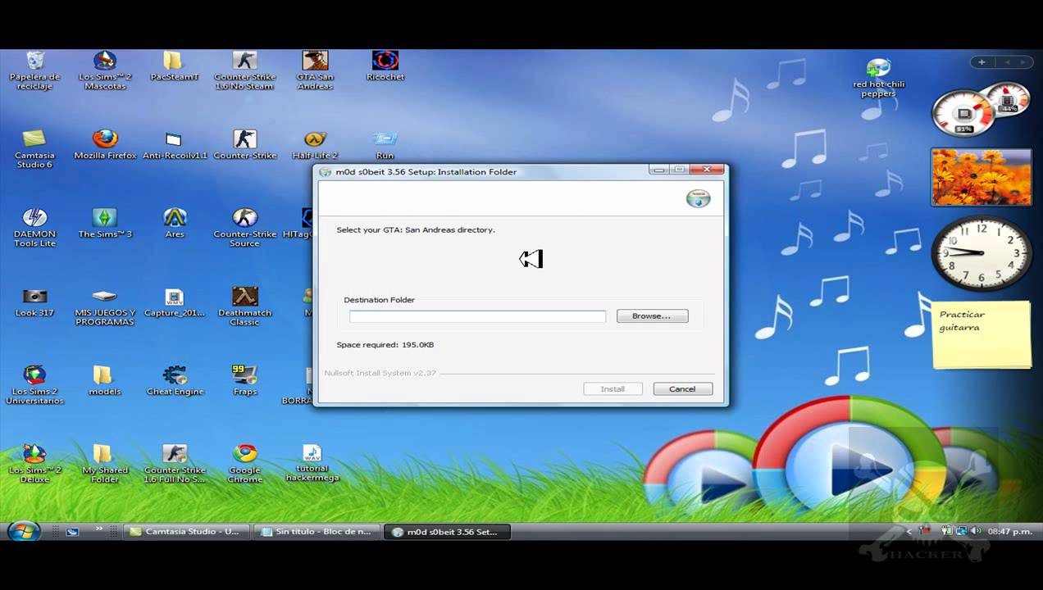Click the Practicar guitarra sticky note
The height and width of the screenshot is (590, 1043).
pos(982,334)
